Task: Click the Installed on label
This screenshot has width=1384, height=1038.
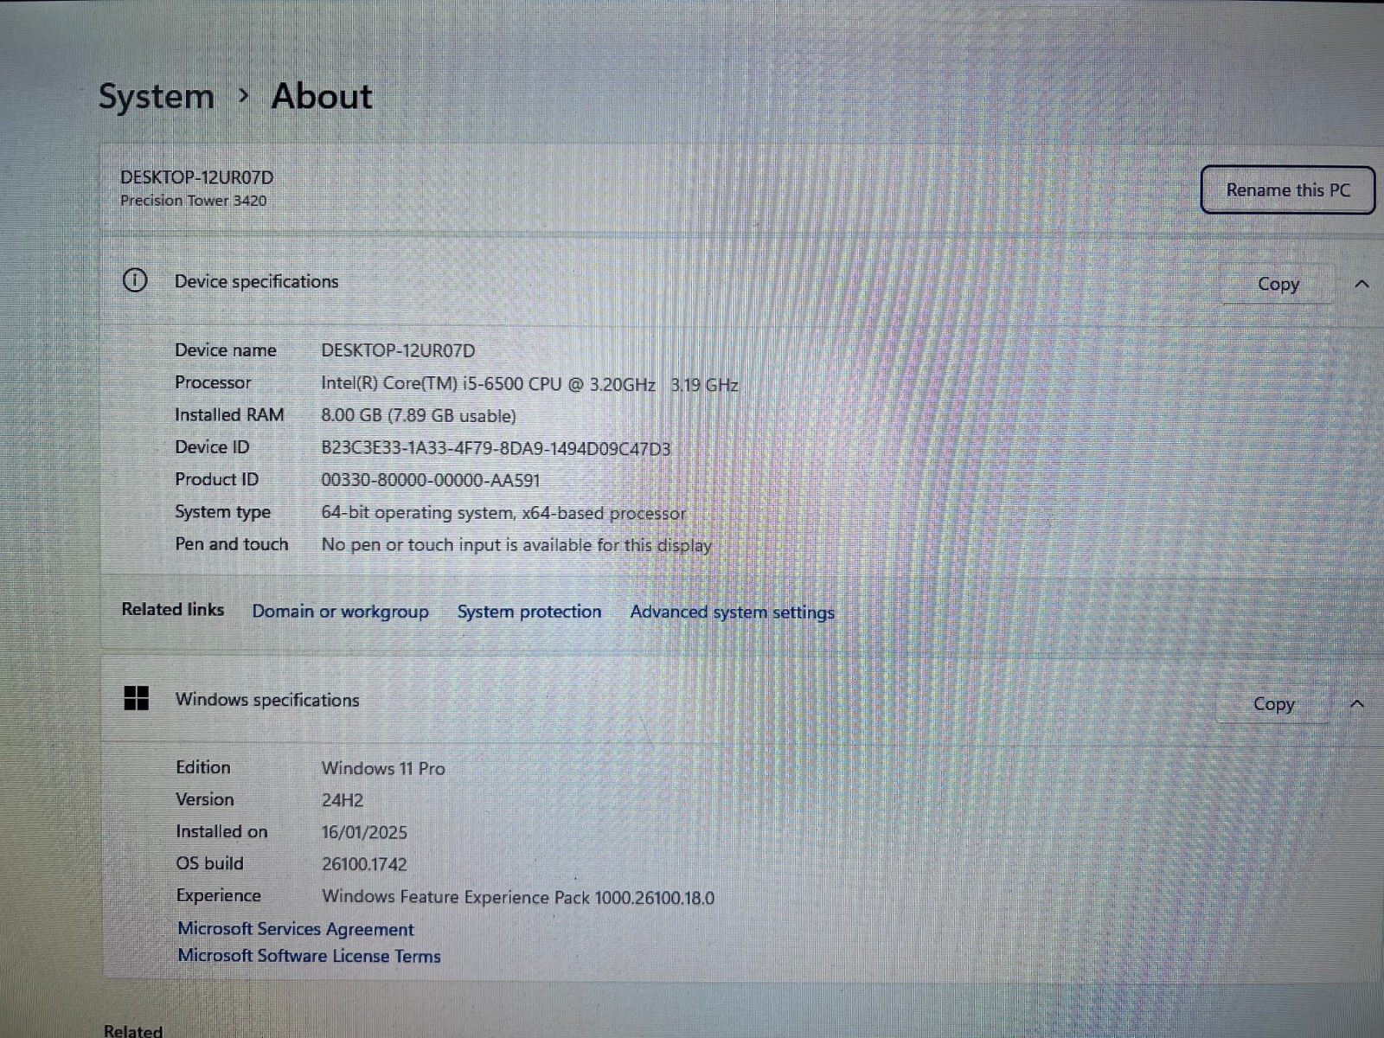Action: point(221,831)
